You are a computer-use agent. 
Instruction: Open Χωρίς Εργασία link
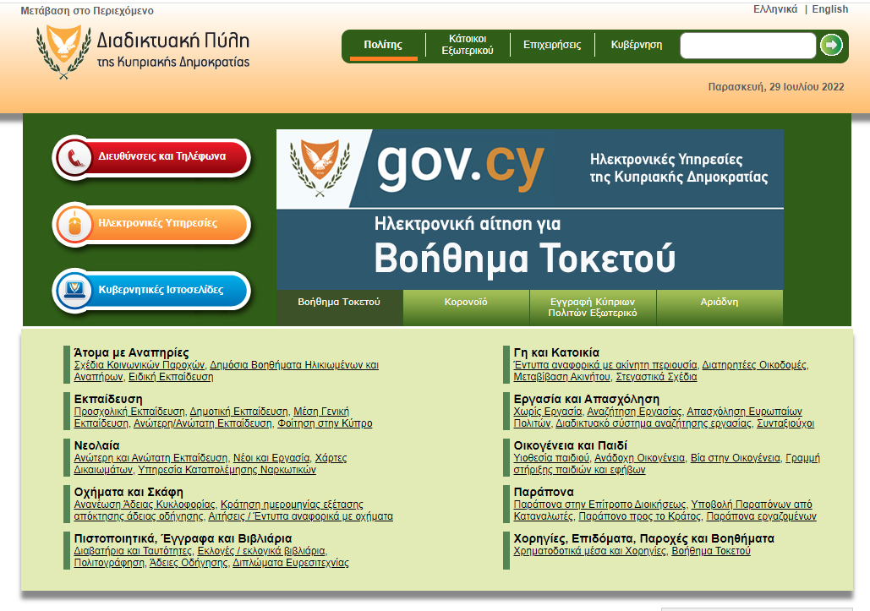(x=548, y=412)
